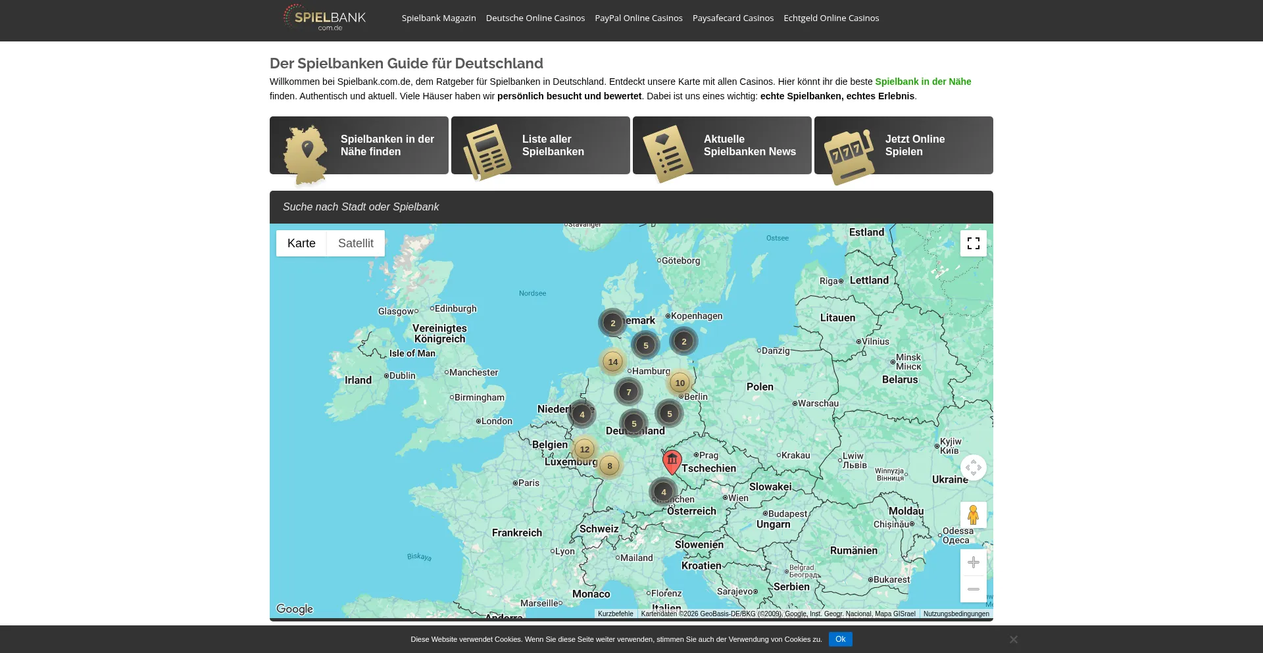Click the London city label on map
The height and width of the screenshot is (653, 1263).
(x=497, y=421)
